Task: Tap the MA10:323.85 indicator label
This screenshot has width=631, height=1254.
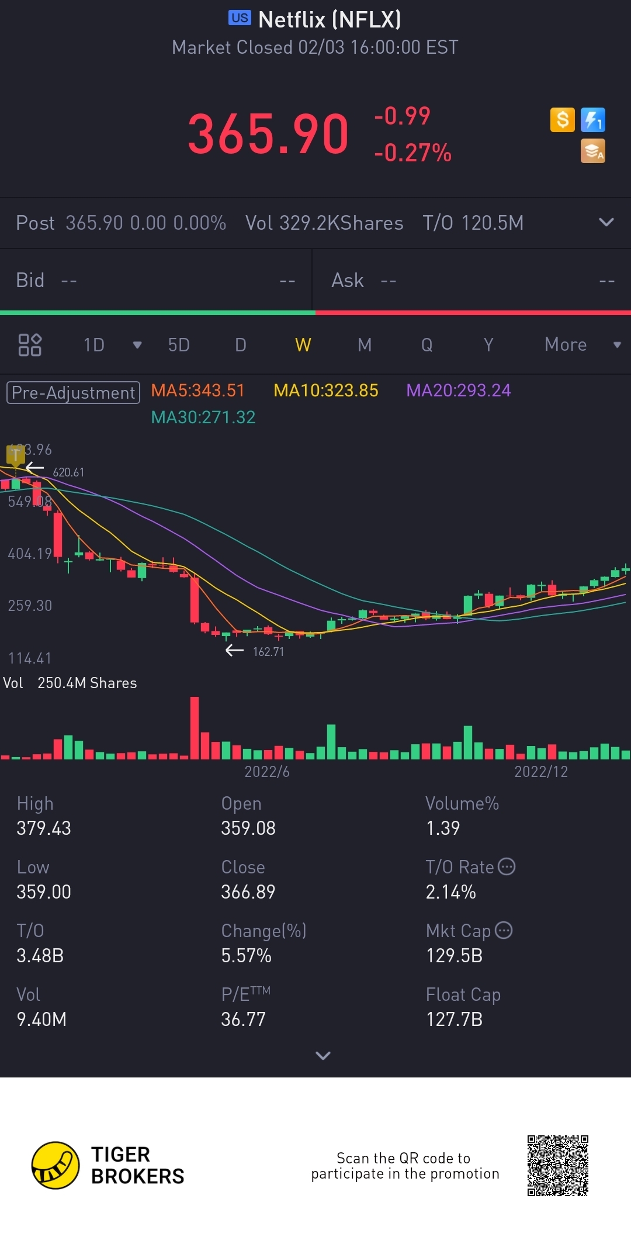Action: (326, 391)
